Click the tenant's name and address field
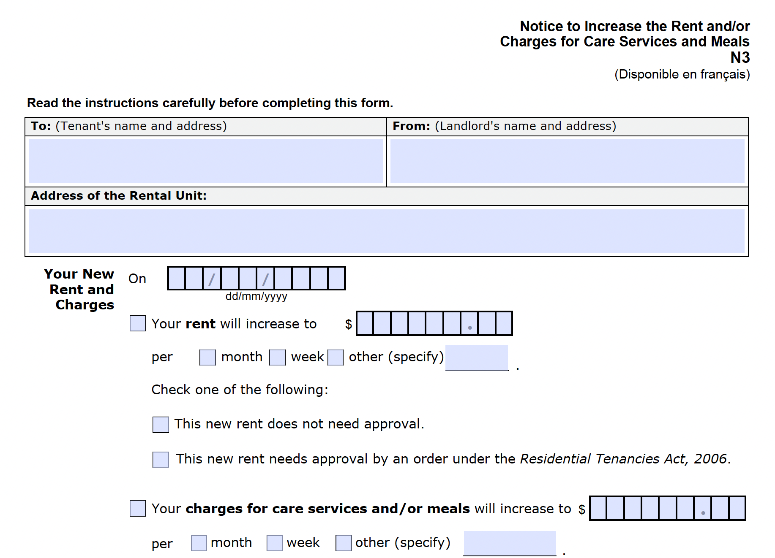Image resolution: width=775 pixels, height=558 pixels. (x=205, y=161)
